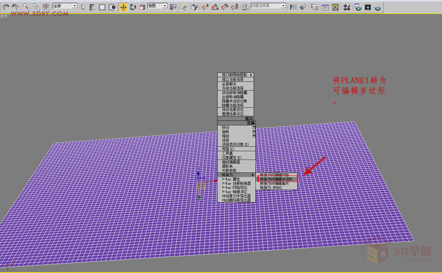Activate the Select and Move tool
Viewport: 442px width, 273px height.
point(123,7)
